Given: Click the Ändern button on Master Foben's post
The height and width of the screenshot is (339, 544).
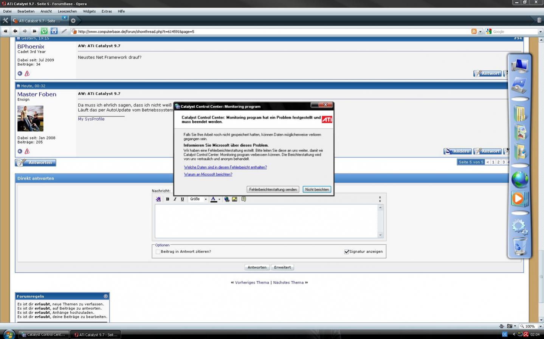Looking at the screenshot, I should click(x=457, y=151).
